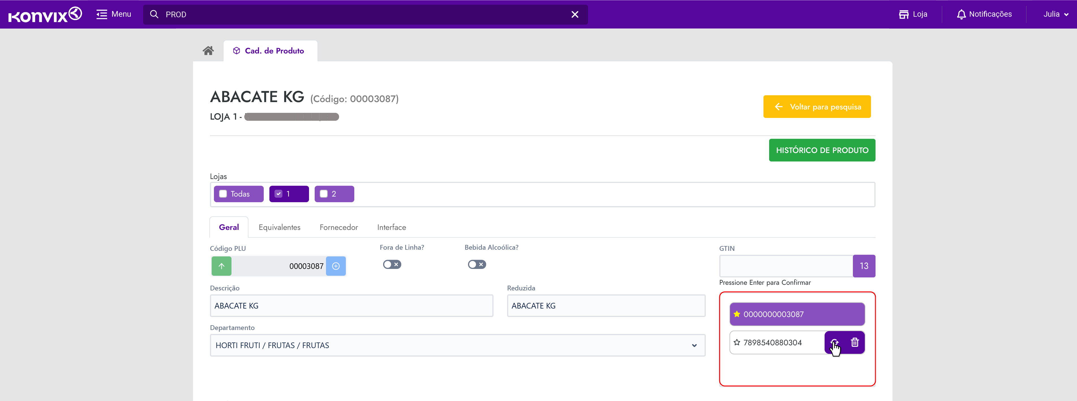Check the Todas lojas checkbox
Viewport: 1077px width, 401px height.
[223, 194]
